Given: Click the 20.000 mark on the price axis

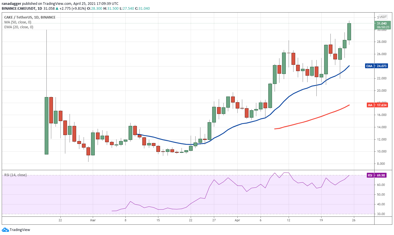Looking at the screenshot, I should pos(381,91).
